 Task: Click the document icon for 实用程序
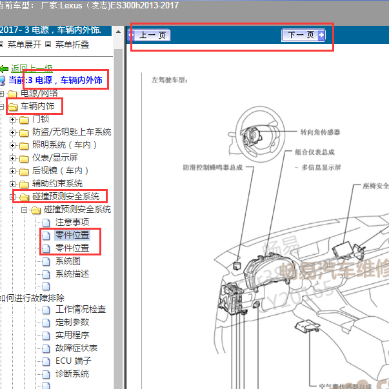point(46,335)
